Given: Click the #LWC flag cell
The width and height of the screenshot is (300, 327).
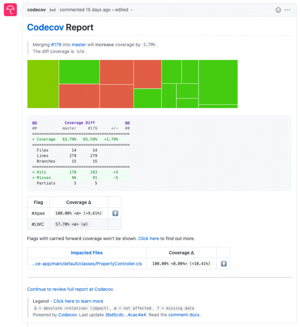Looking at the screenshot, I should pyautogui.click(x=38, y=224).
